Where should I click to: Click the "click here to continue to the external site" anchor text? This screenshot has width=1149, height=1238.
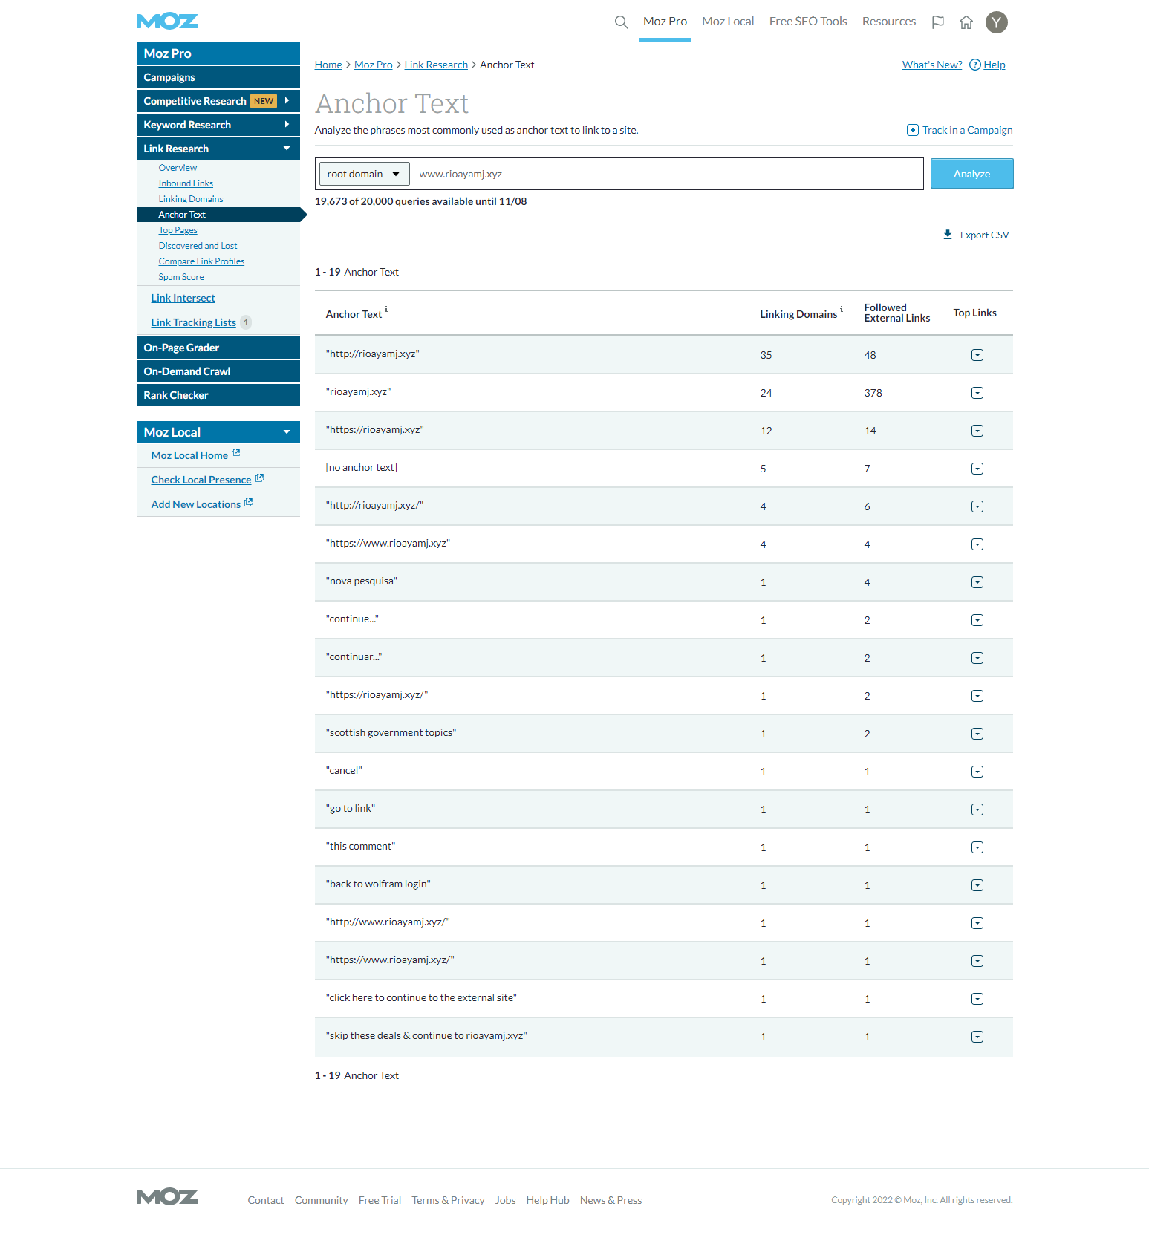421,997
